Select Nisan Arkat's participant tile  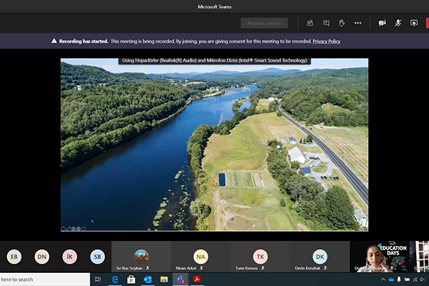(x=200, y=257)
